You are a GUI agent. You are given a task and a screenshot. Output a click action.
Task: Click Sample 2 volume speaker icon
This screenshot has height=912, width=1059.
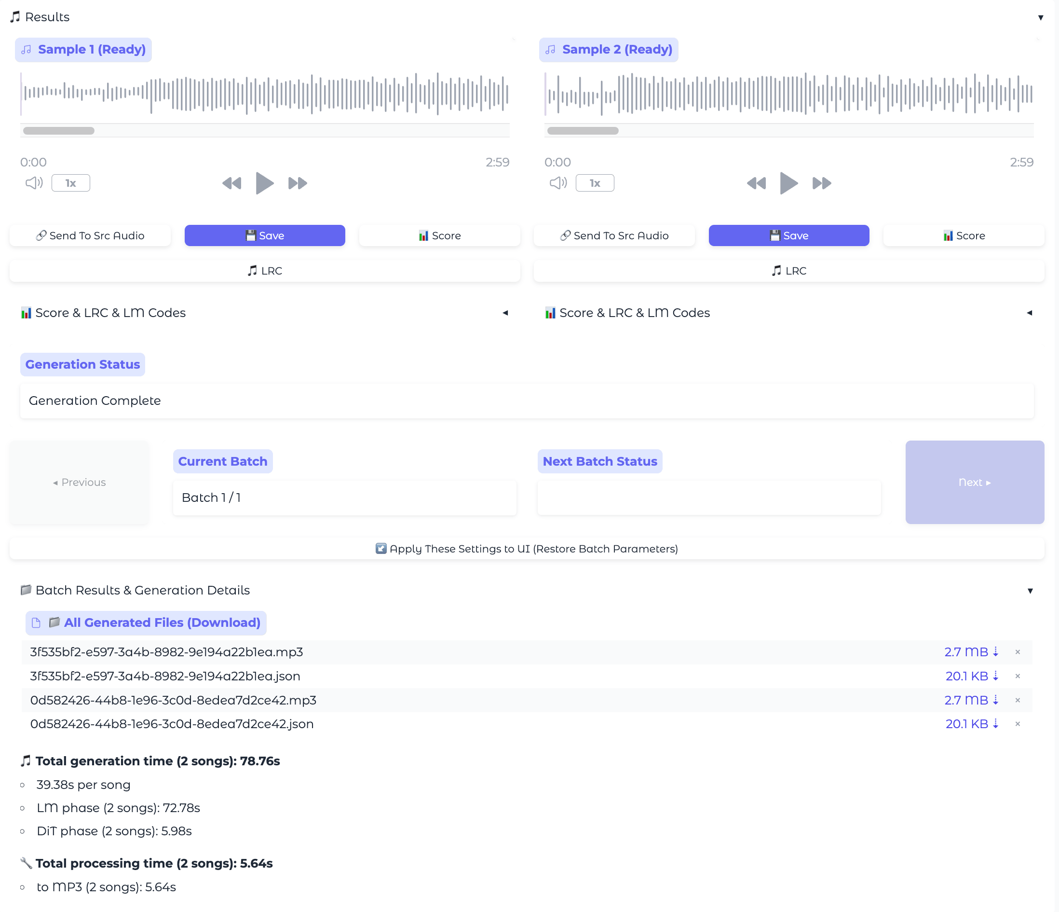click(x=558, y=183)
